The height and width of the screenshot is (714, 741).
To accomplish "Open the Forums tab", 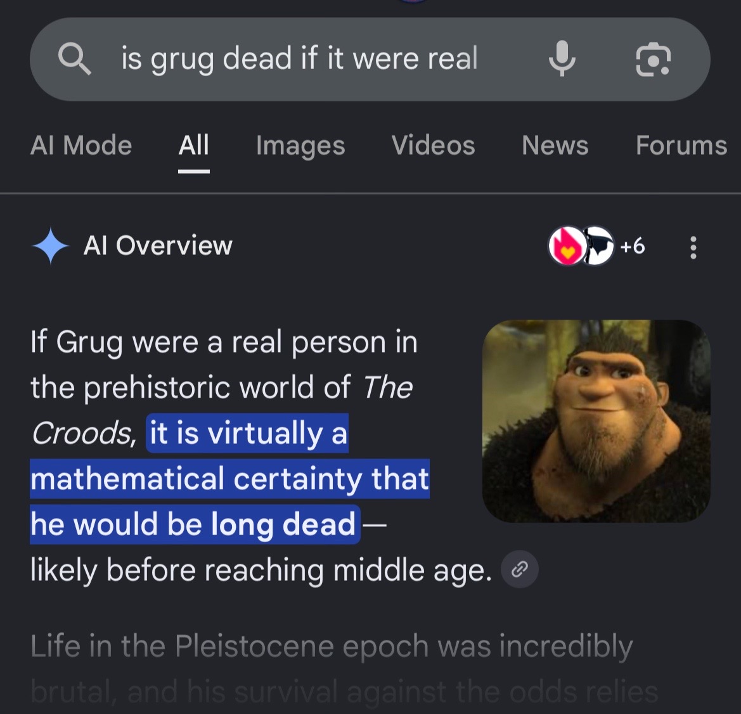I will [x=681, y=145].
